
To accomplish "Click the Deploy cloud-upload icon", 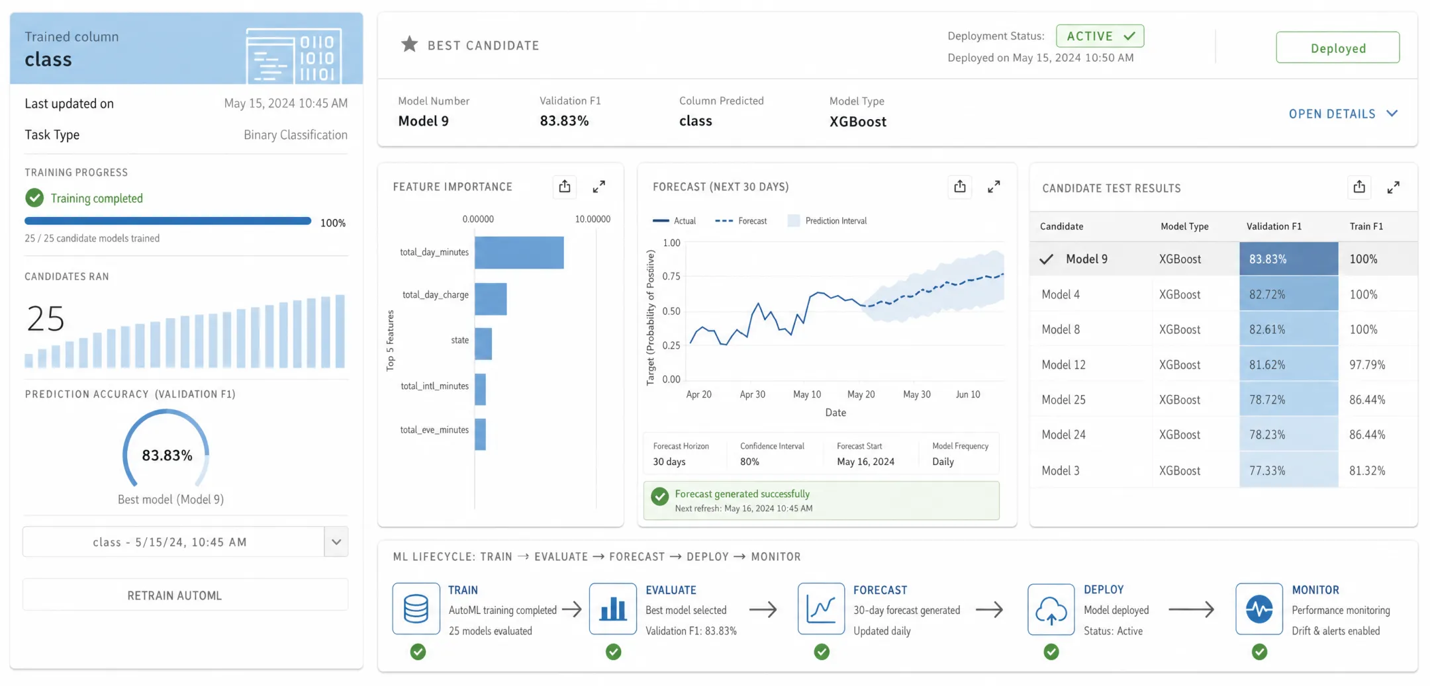I will pyautogui.click(x=1051, y=609).
